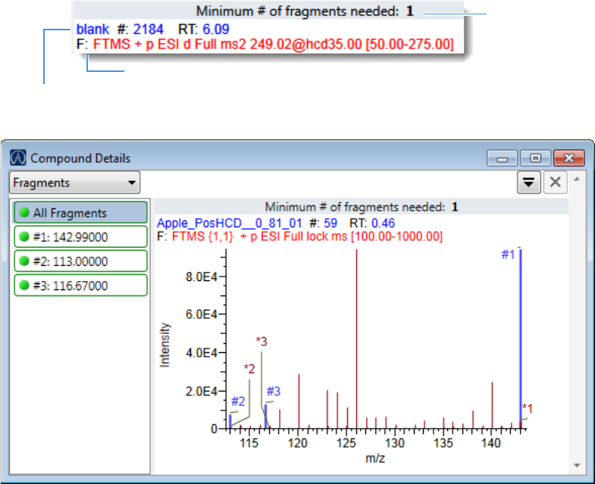The width and height of the screenshot is (595, 484).
Task: Close the Compound Details window
Action: point(568,158)
